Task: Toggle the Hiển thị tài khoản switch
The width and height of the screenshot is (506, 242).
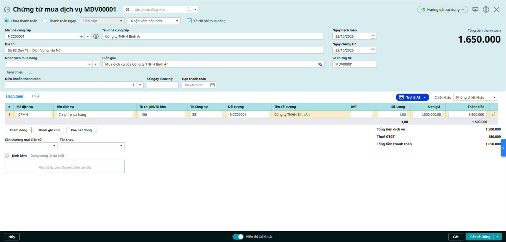Action: (238, 237)
